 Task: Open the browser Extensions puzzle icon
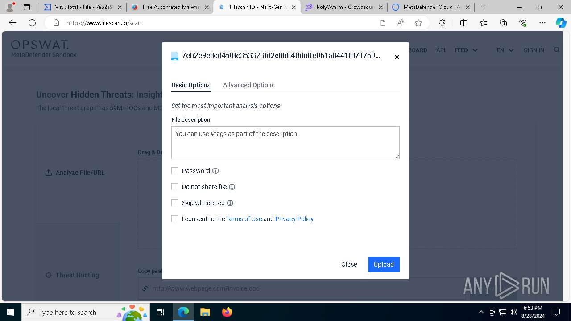(x=442, y=23)
